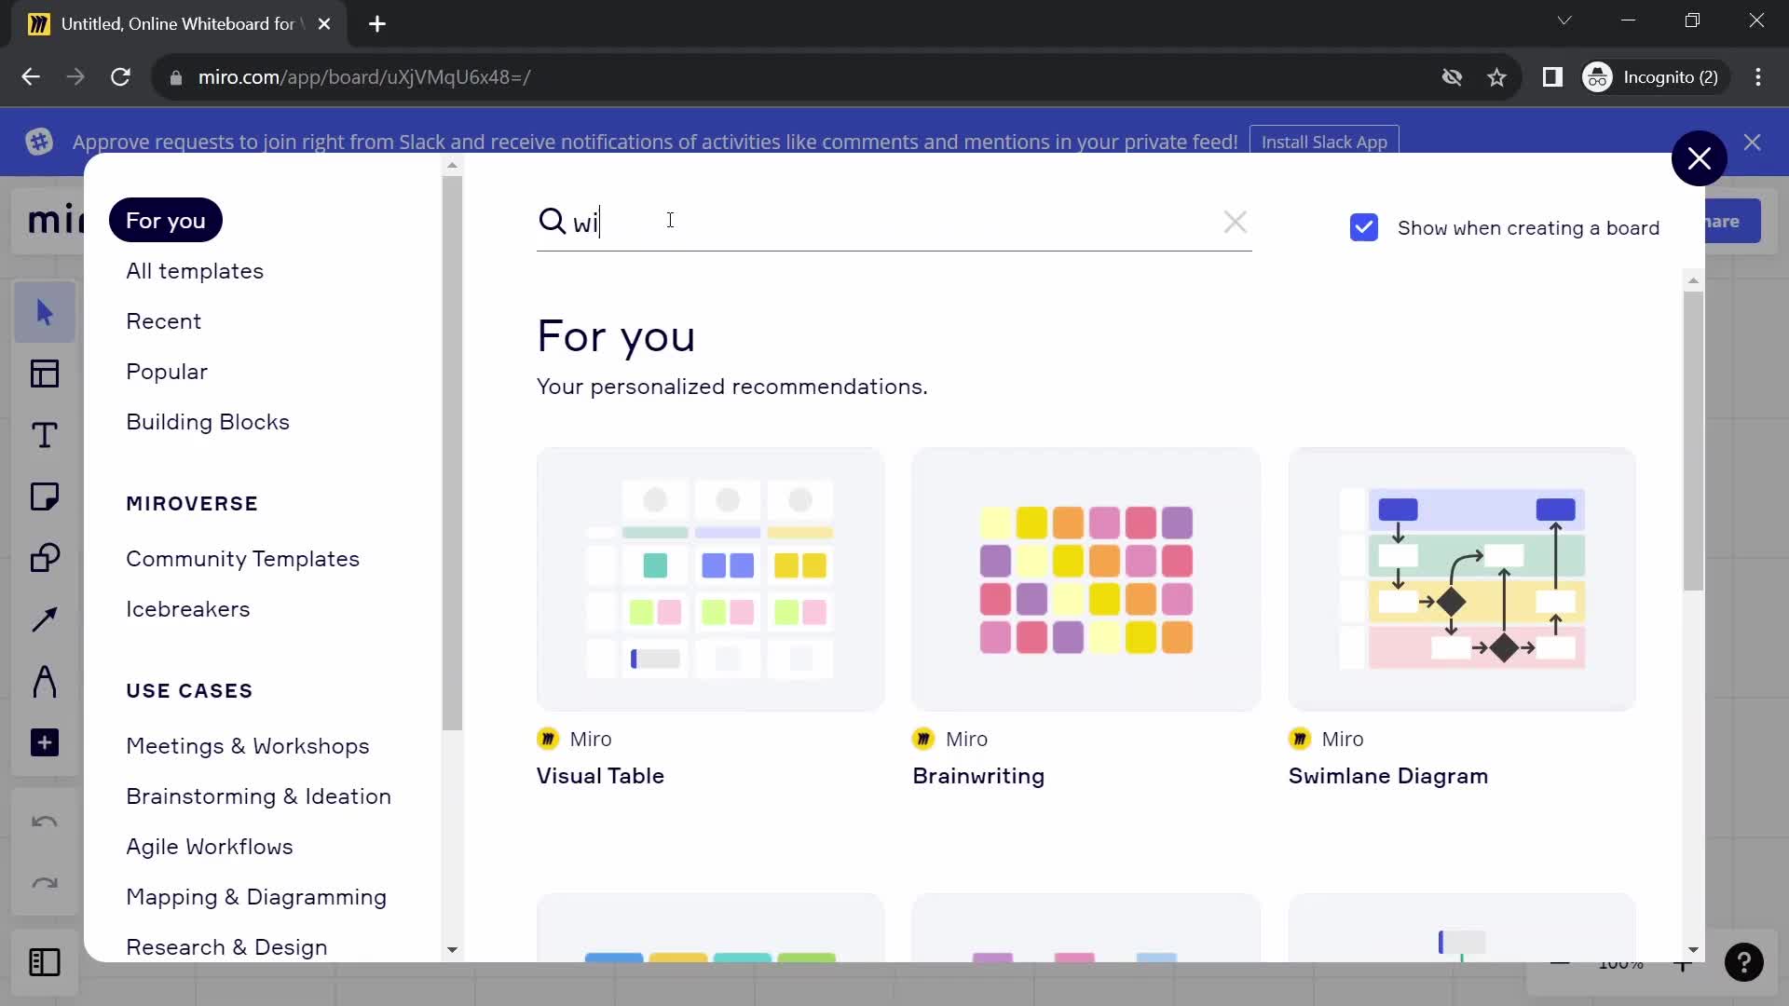Enable Slack App notification toggle
1789x1006 pixels.
pyautogui.click(x=1325, y=142)
